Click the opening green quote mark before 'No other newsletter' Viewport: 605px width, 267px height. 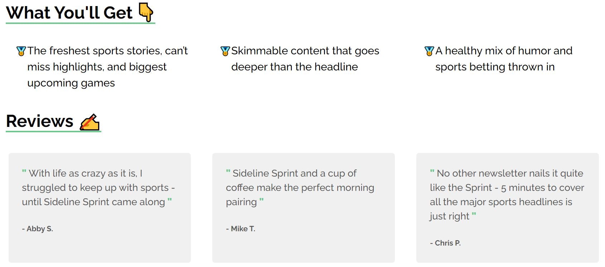(x=432, y=172)
